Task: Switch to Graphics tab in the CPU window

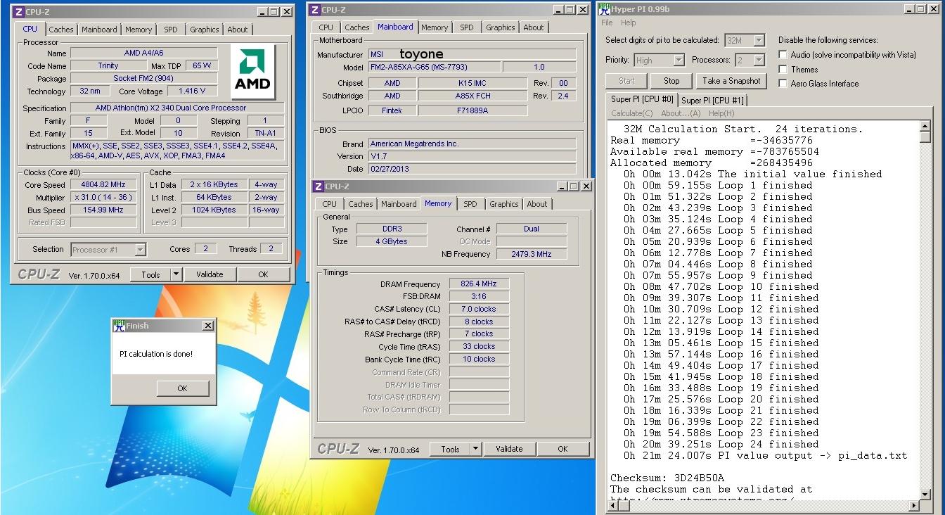Action: 205,30
